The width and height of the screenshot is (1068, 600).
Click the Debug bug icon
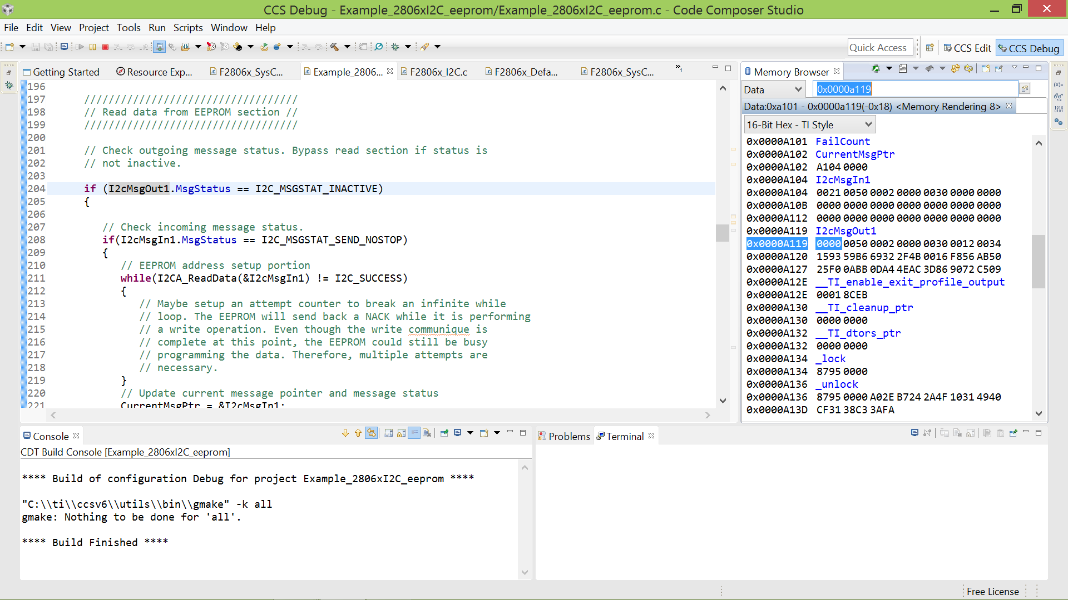[395, 47]
